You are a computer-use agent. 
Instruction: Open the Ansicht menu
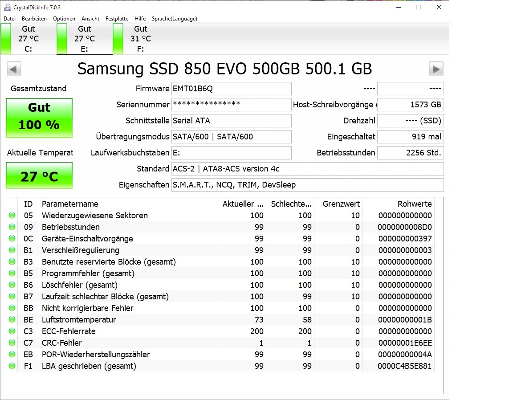coord(90,19)
